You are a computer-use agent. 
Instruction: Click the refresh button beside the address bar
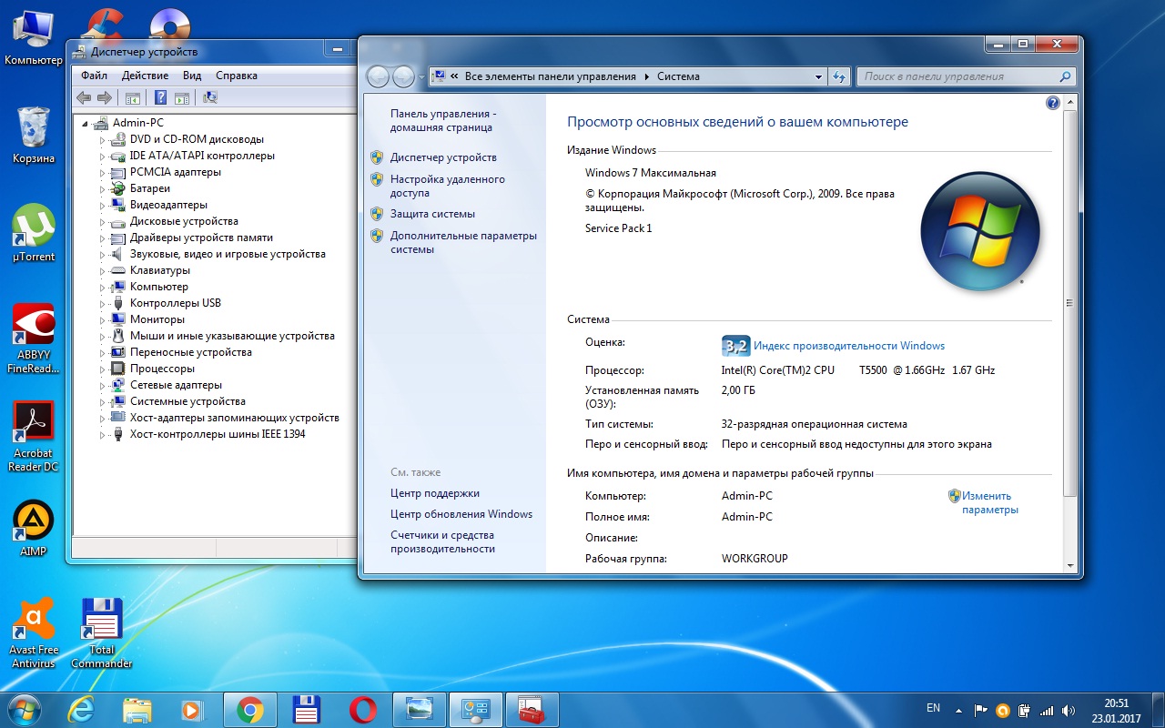839,77
